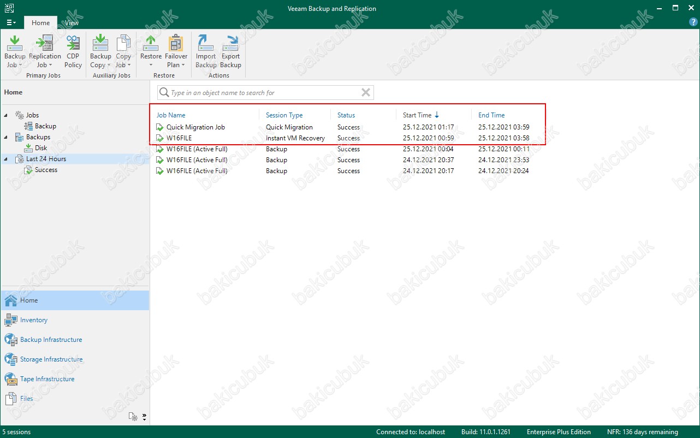Click the Quick Migration Job row icon

(160, 127)
